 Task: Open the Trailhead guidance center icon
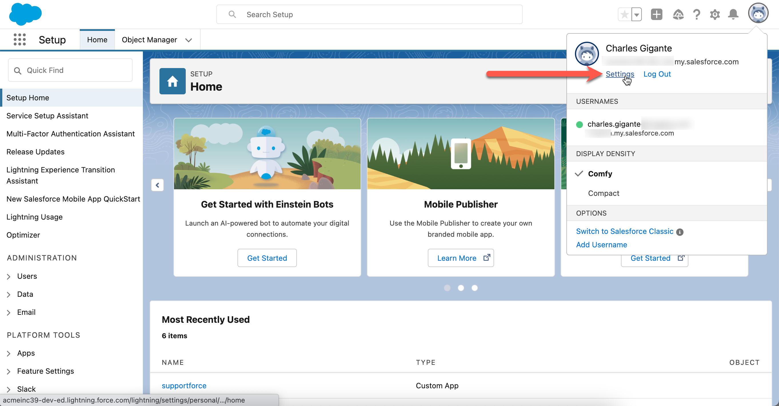[678, 14]
